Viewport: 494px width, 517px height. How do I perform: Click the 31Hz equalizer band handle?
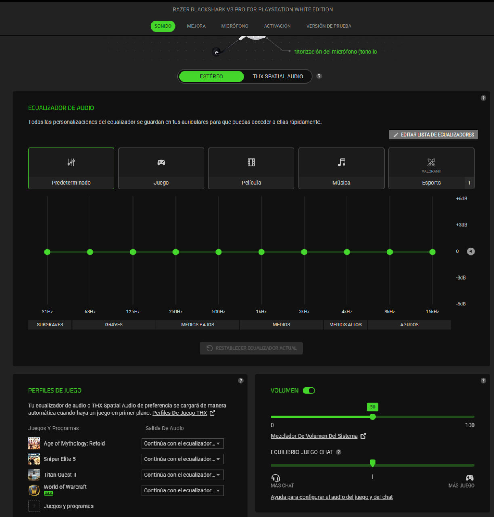pyautogui.click(x=47, y=252)
